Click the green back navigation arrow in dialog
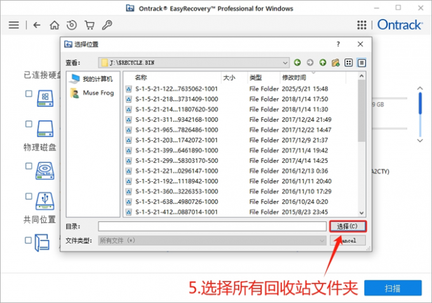 (x=297, y=63)
